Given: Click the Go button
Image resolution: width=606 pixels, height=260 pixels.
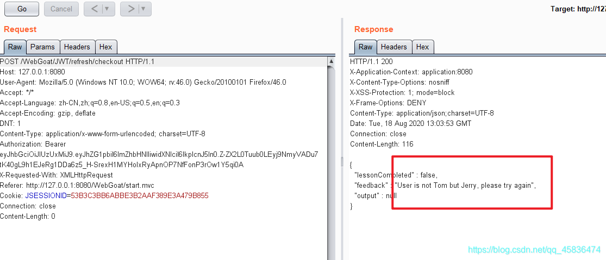Looking at the screenshot, I should click(22, 9).
